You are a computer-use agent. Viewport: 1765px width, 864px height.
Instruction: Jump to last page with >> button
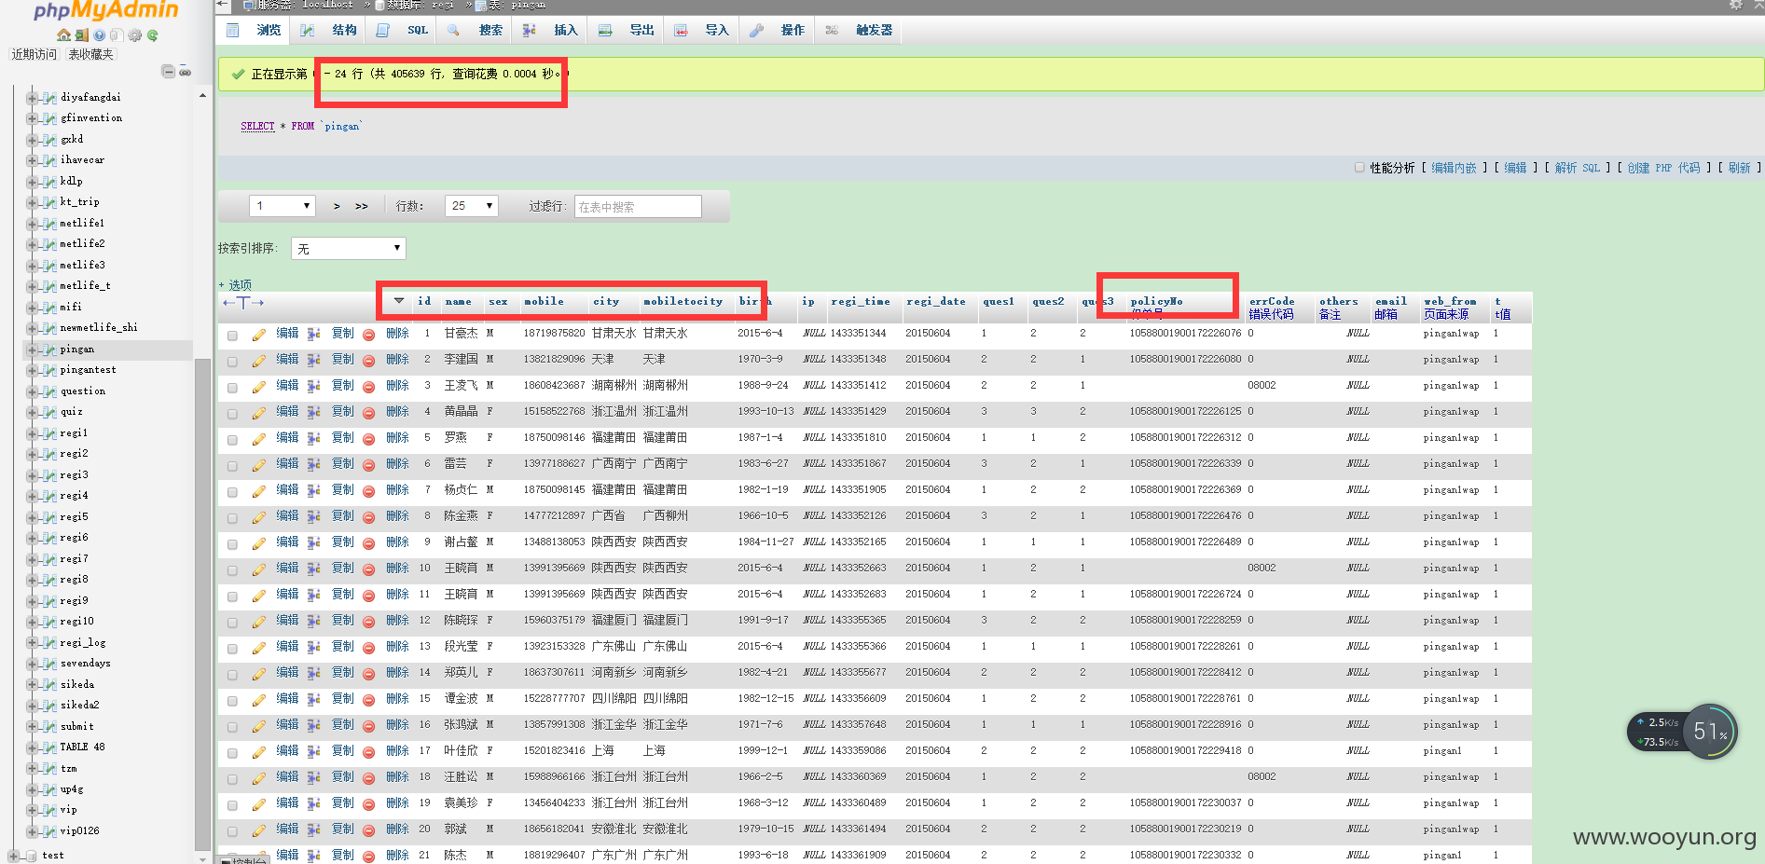tap(362, 207)
